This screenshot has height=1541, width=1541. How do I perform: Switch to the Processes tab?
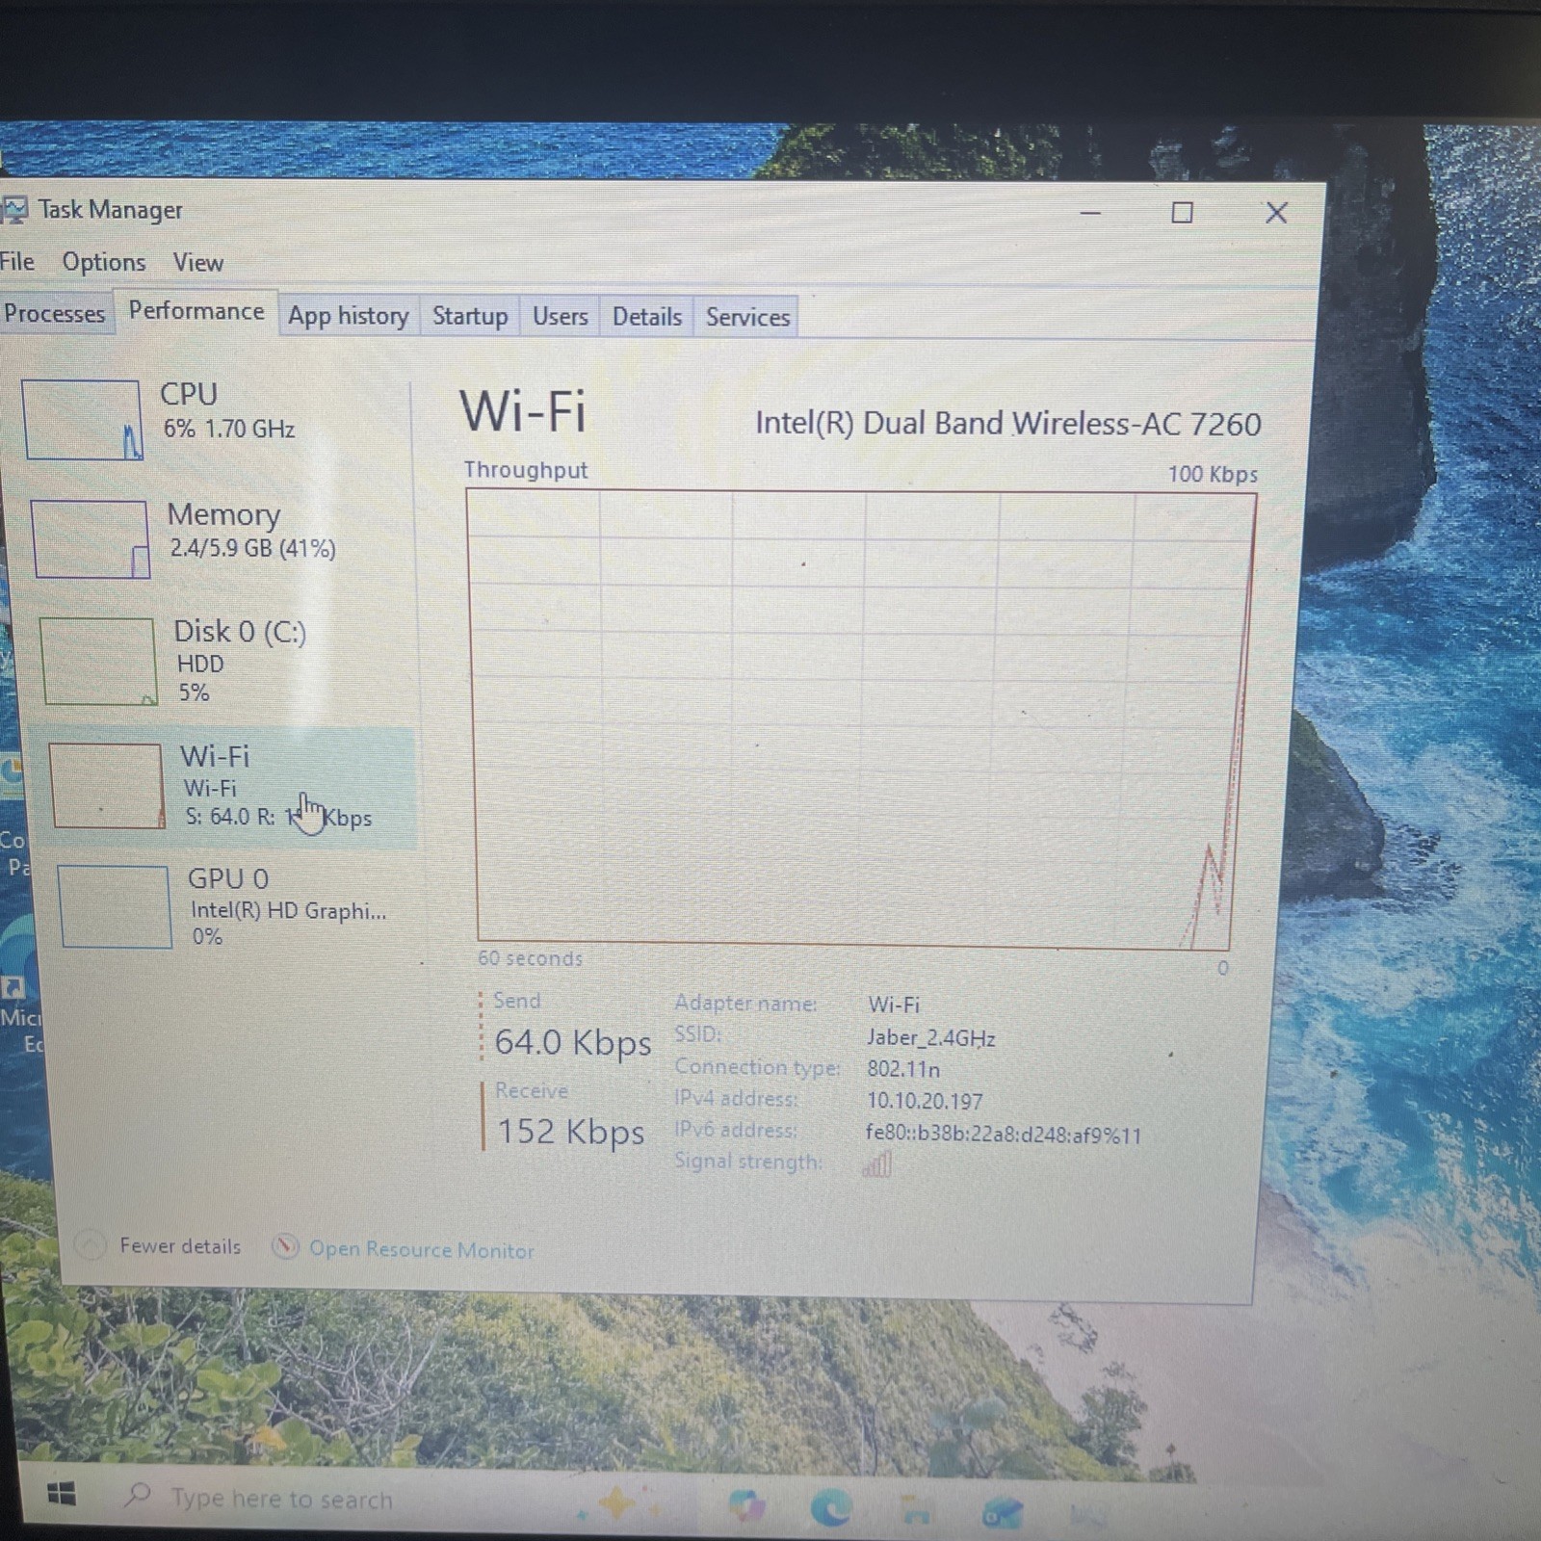pos(55,314)
